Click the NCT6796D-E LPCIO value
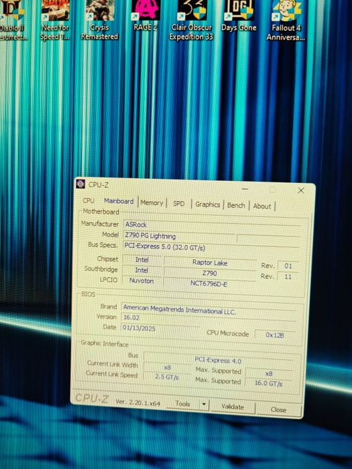The height and width of the screenshot is (469, 352). [x=209, y=283]
